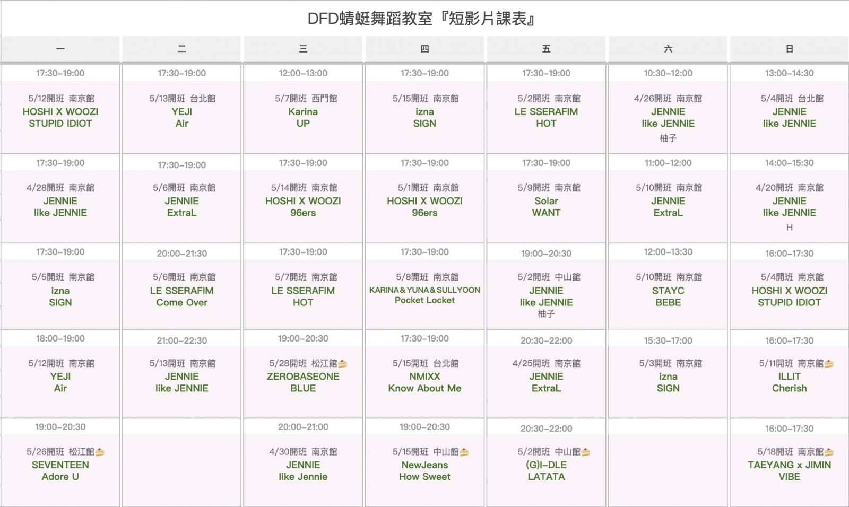The width and height of the screenshot is (849, 507).
Task: Click the 5/5開班 南京館 line
Action: click(63, 277)
